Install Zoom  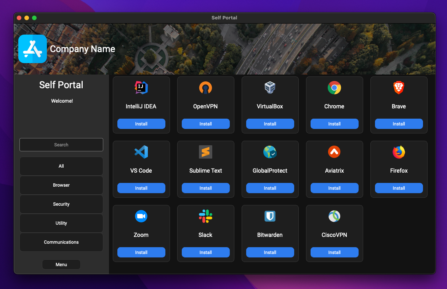(141, 252)
